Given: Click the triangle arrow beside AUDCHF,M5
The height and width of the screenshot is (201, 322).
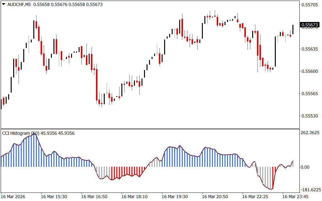Looking at the screenshot, I should point(3,4).
